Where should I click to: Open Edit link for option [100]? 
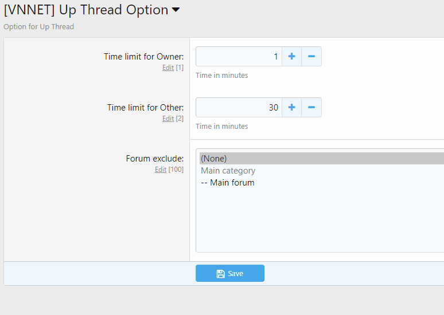[x=161, y=170]
